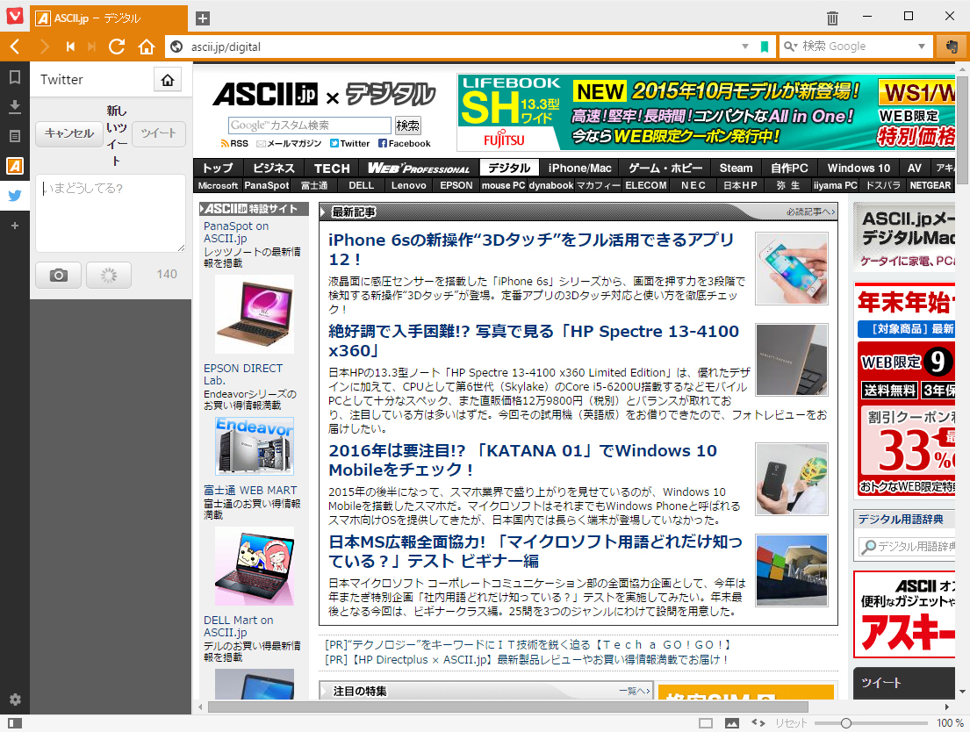
Task: Click in the tweet text field
Action: [110, 213]
